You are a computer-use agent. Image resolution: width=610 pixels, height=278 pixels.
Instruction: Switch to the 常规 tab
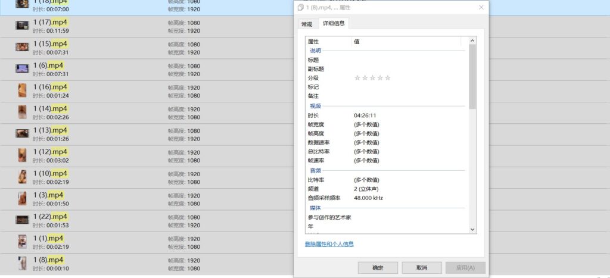pos(306,24)
